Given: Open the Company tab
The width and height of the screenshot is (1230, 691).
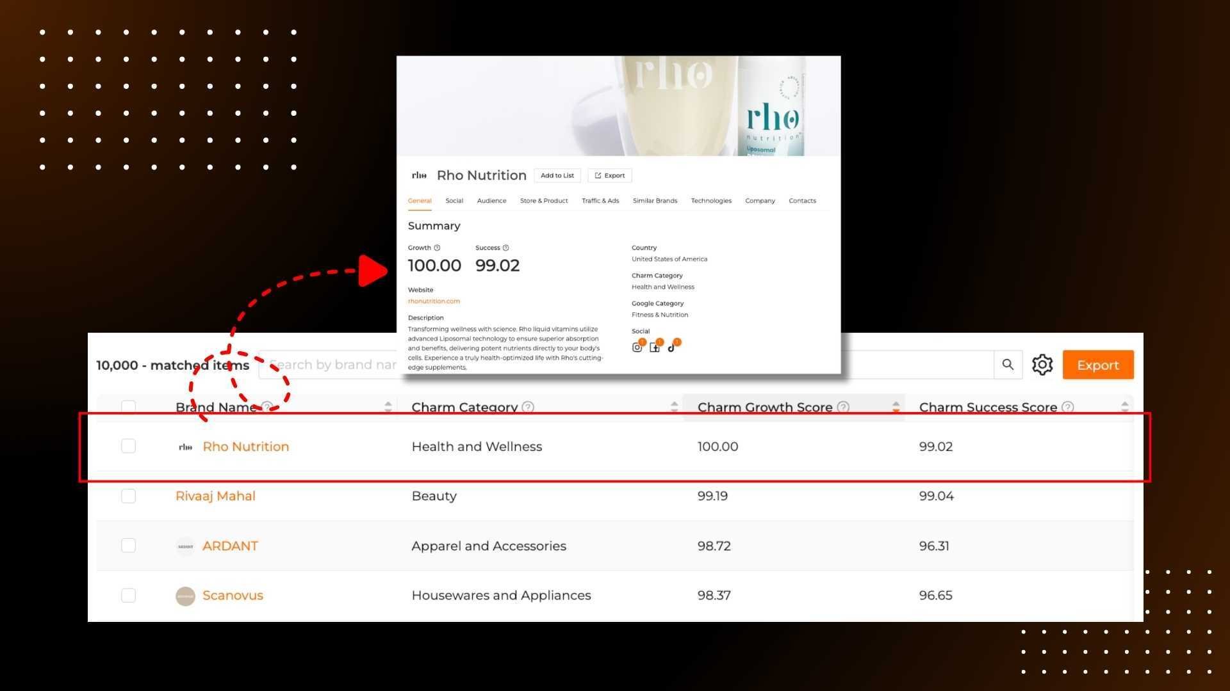Looking at the screenshot, I should pyautogui.click(x=760, y=201).
